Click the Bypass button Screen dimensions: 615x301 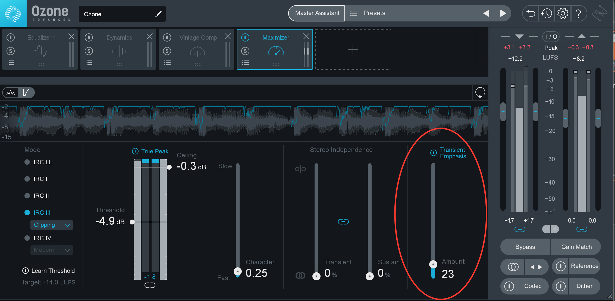click(525, 247)
